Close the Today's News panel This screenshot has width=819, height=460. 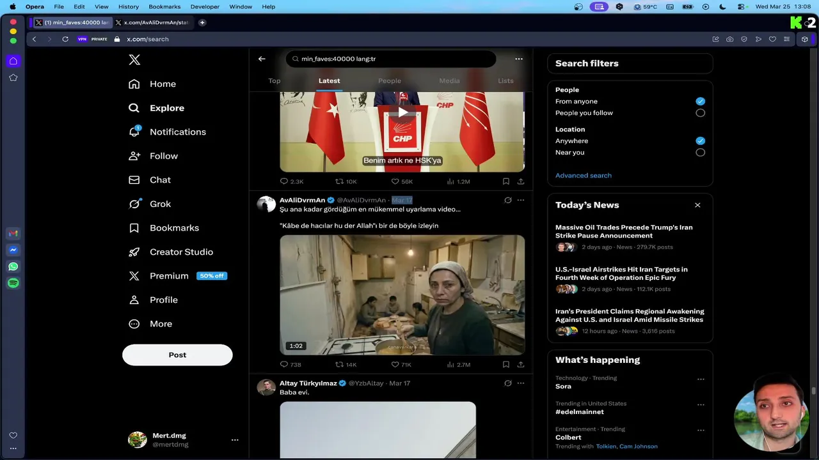click(697, 205)
